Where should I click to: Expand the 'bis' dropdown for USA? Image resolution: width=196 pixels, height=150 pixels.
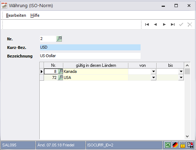pos(181,77)
